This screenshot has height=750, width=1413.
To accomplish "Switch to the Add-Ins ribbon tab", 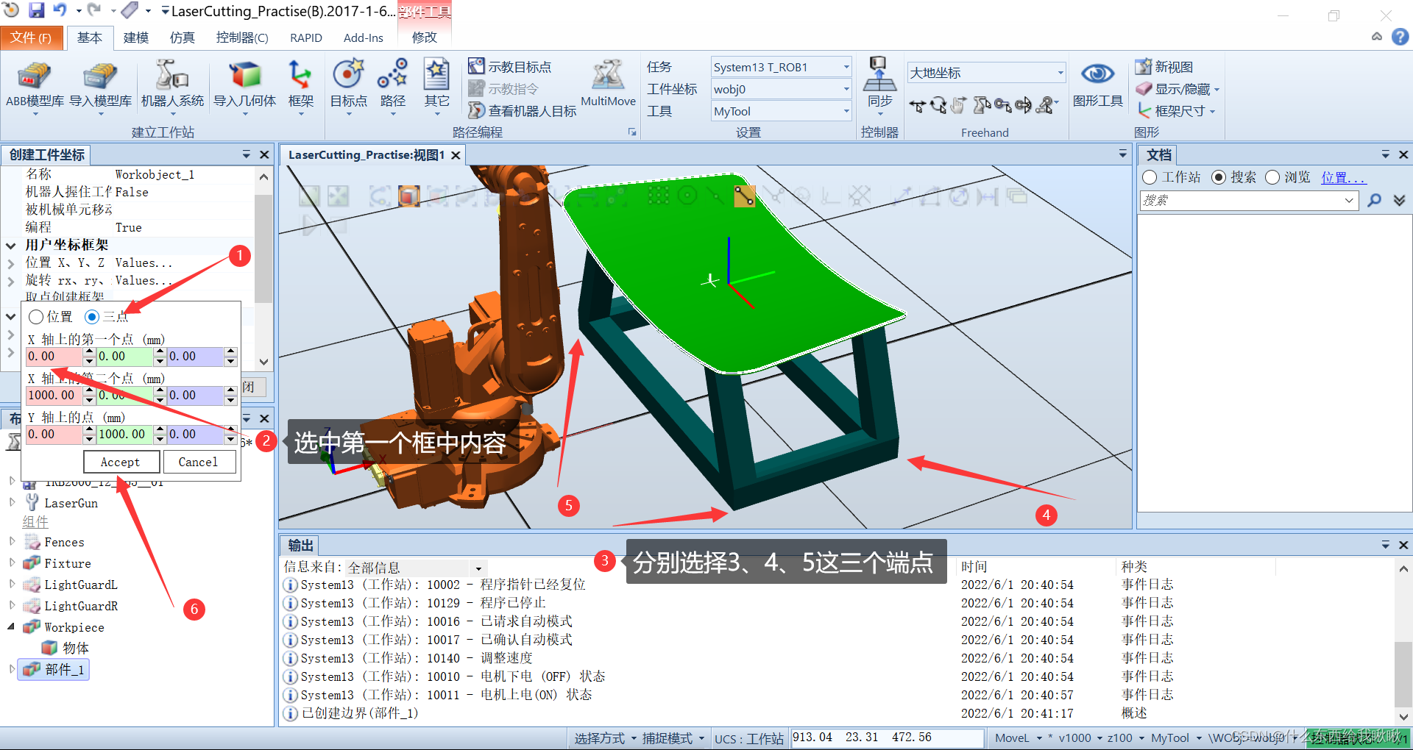I will coord(364,37).
